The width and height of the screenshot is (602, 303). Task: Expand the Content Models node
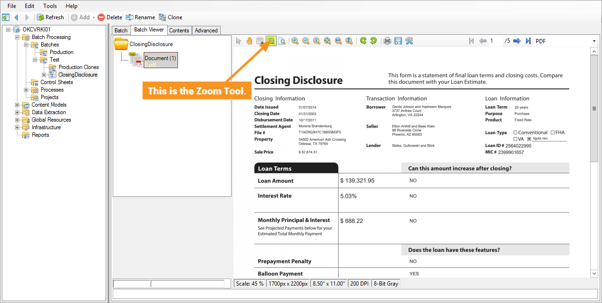click(x=17, y=105)
